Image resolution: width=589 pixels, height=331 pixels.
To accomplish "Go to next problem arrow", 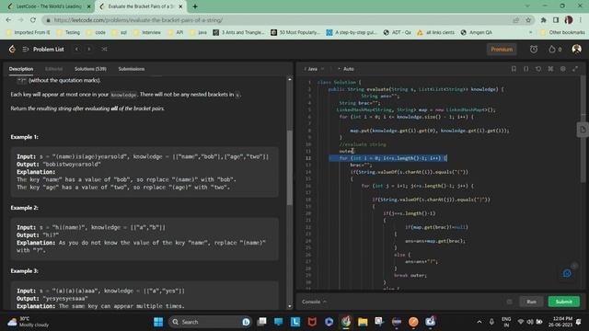I will coord(89,49).
